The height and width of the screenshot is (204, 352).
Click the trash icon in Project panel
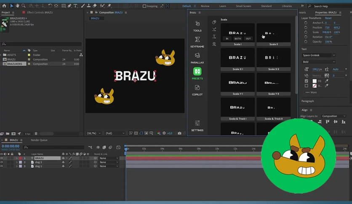(x=36, y=134)
